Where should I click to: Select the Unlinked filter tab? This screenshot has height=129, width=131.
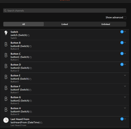coord(106,24)
